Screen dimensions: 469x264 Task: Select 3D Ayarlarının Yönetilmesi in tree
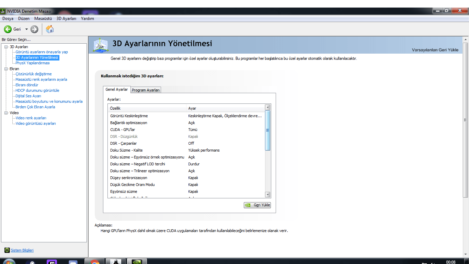(37, 57)
